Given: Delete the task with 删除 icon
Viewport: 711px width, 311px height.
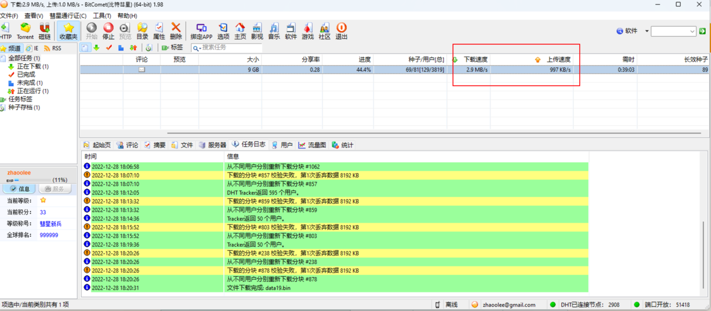Looking at the screenshot, I should pyautogui.click(x=176, y=31).
